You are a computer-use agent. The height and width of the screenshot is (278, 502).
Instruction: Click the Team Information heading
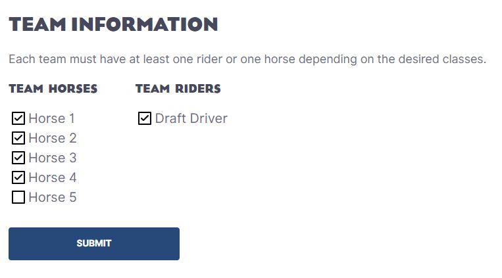113,24
